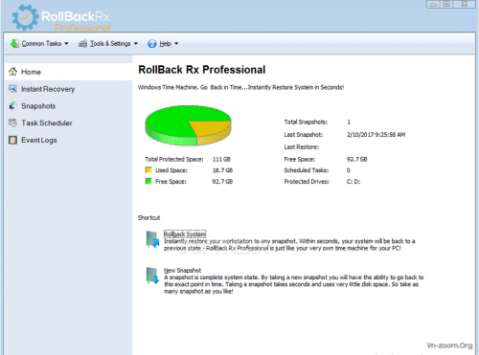Expand the Tools & Settings dropdown arrow
Screen dimensions: 479x355
[x=136, y=43]
